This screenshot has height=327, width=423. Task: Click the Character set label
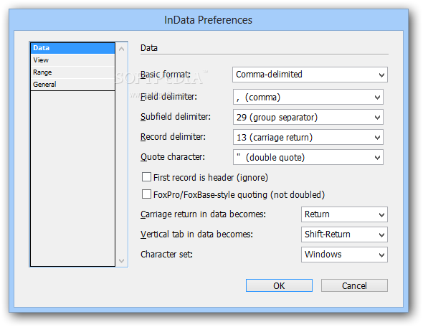coord(166,254)
